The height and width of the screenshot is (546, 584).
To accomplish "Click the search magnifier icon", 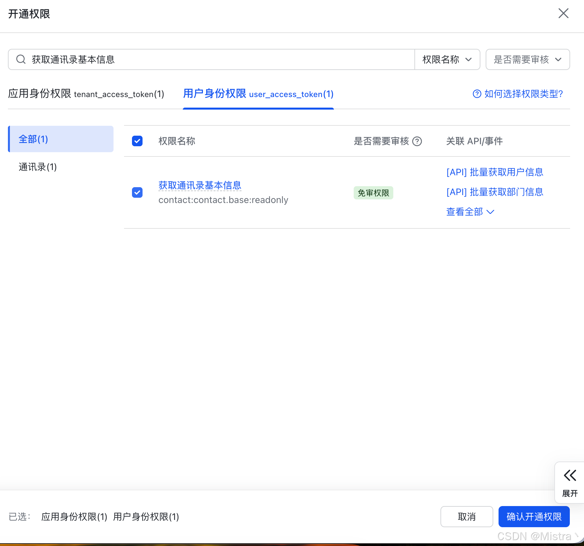I will (21, 59).
